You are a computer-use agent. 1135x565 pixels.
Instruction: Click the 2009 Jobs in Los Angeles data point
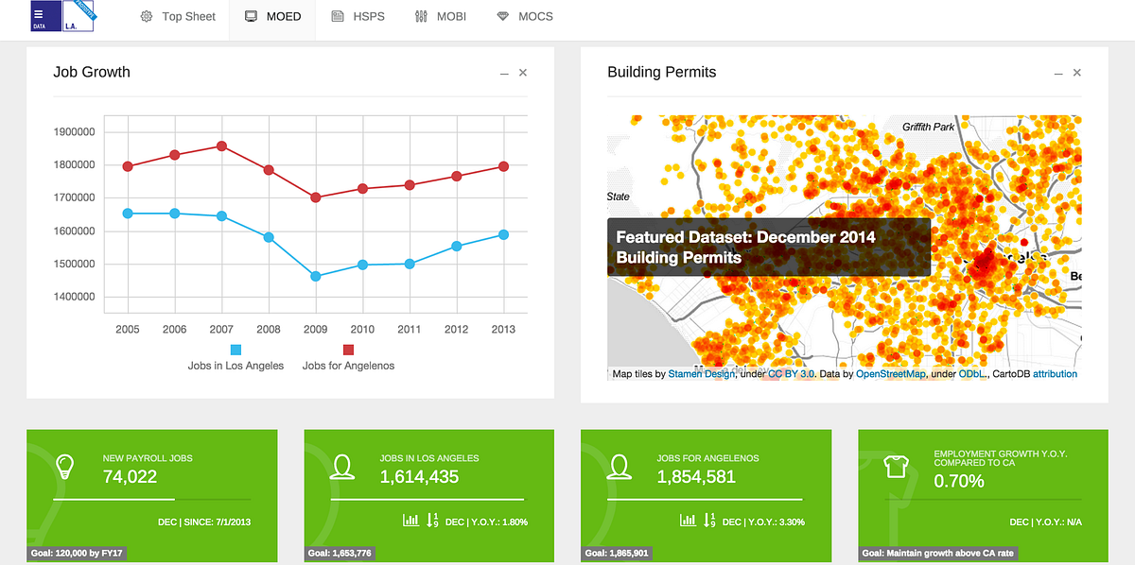point(316,277)
